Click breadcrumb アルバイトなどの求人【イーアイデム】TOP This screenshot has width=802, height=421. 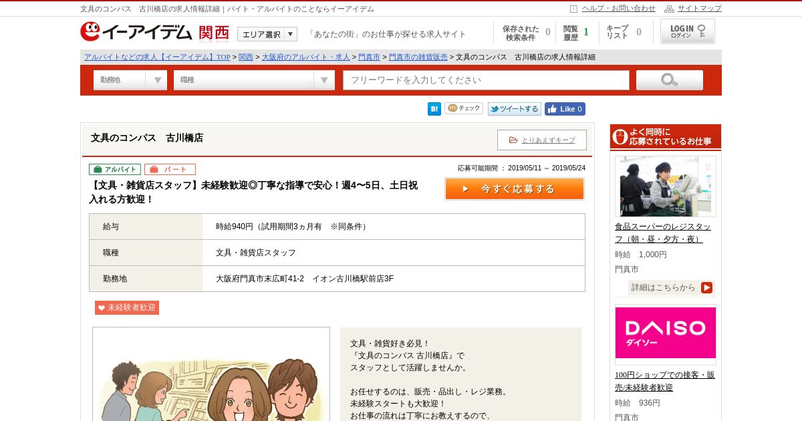[x=157, y=57]
